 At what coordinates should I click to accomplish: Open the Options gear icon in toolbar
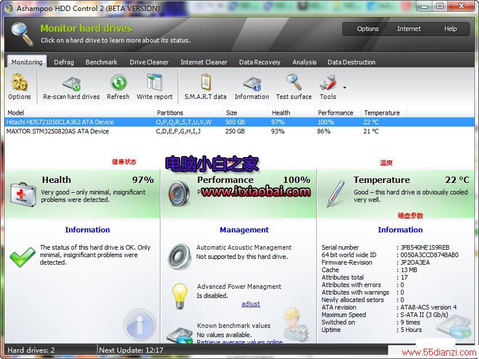(19, 82)
